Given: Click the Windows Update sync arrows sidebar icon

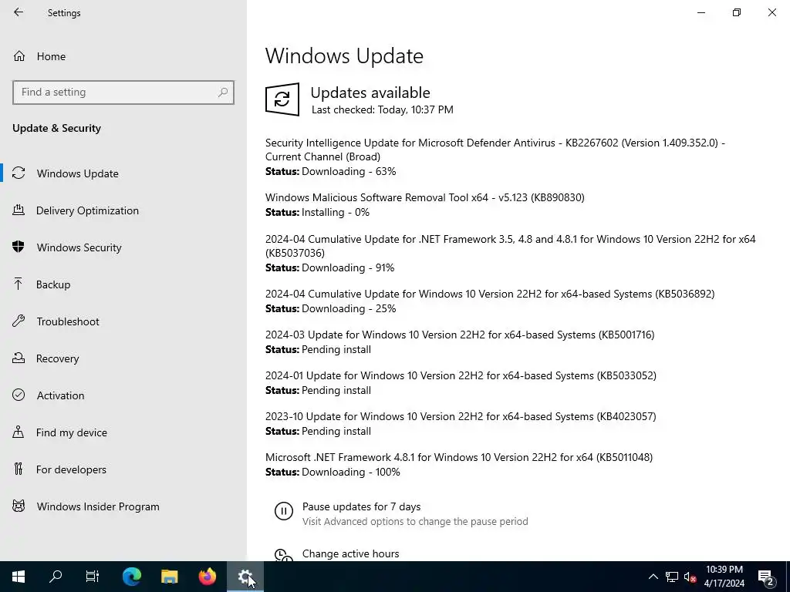Looking at the screenshot, I should point(19,173).
